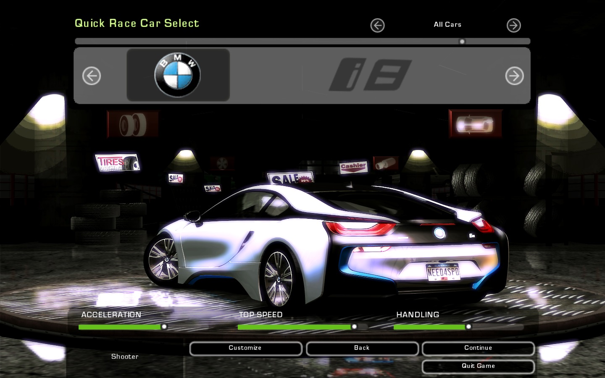Select the All Cars category label
This screenshot has height=378, width=605.
click(x=447, y=24)
